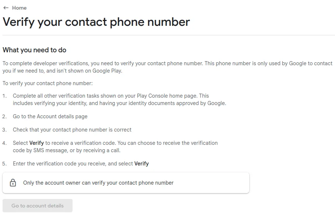The width and height of the screenshot is (335, 213).
Task: Select step 5 about entering the verification code
Action: 81,164
